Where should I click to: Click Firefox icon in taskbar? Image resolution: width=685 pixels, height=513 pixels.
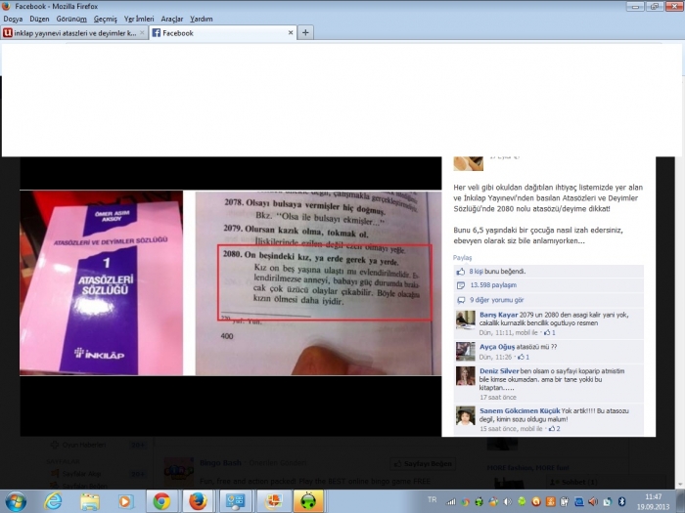point(198,500)
